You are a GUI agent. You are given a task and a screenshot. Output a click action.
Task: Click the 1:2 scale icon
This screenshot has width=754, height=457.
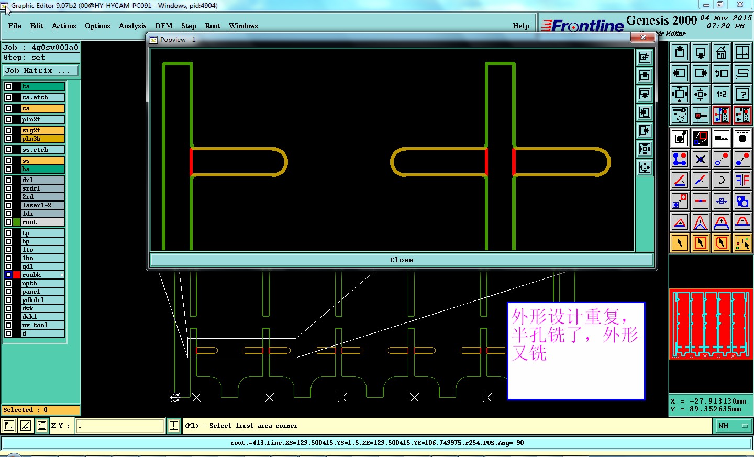[722, 94]
